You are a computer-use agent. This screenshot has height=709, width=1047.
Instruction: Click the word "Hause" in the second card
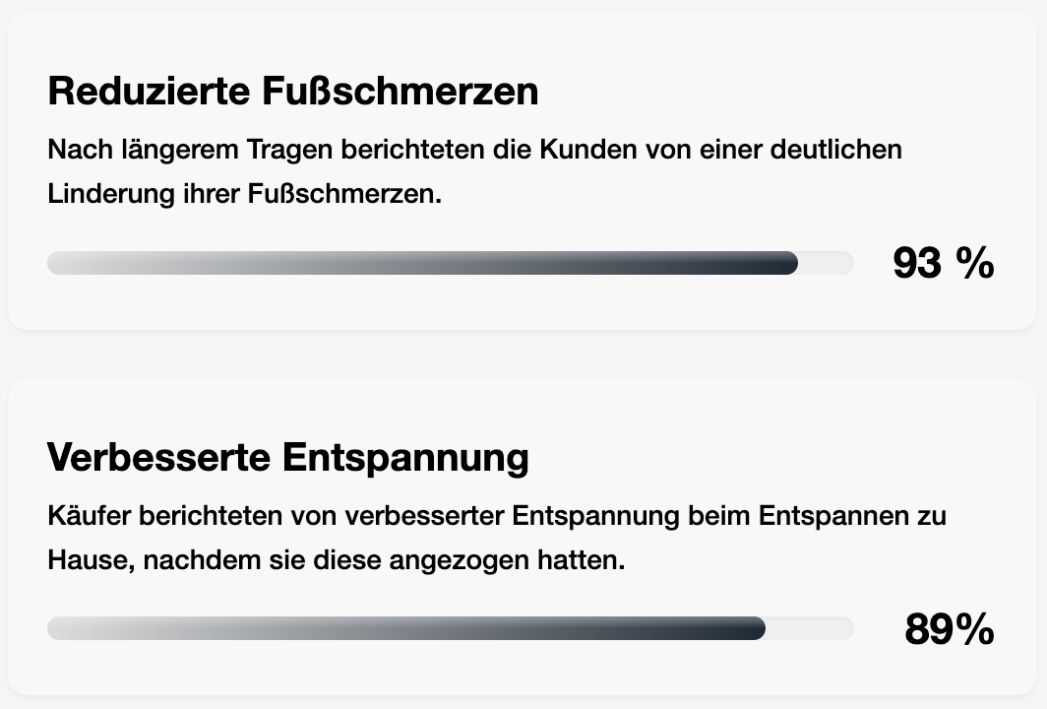pos(86,560)
